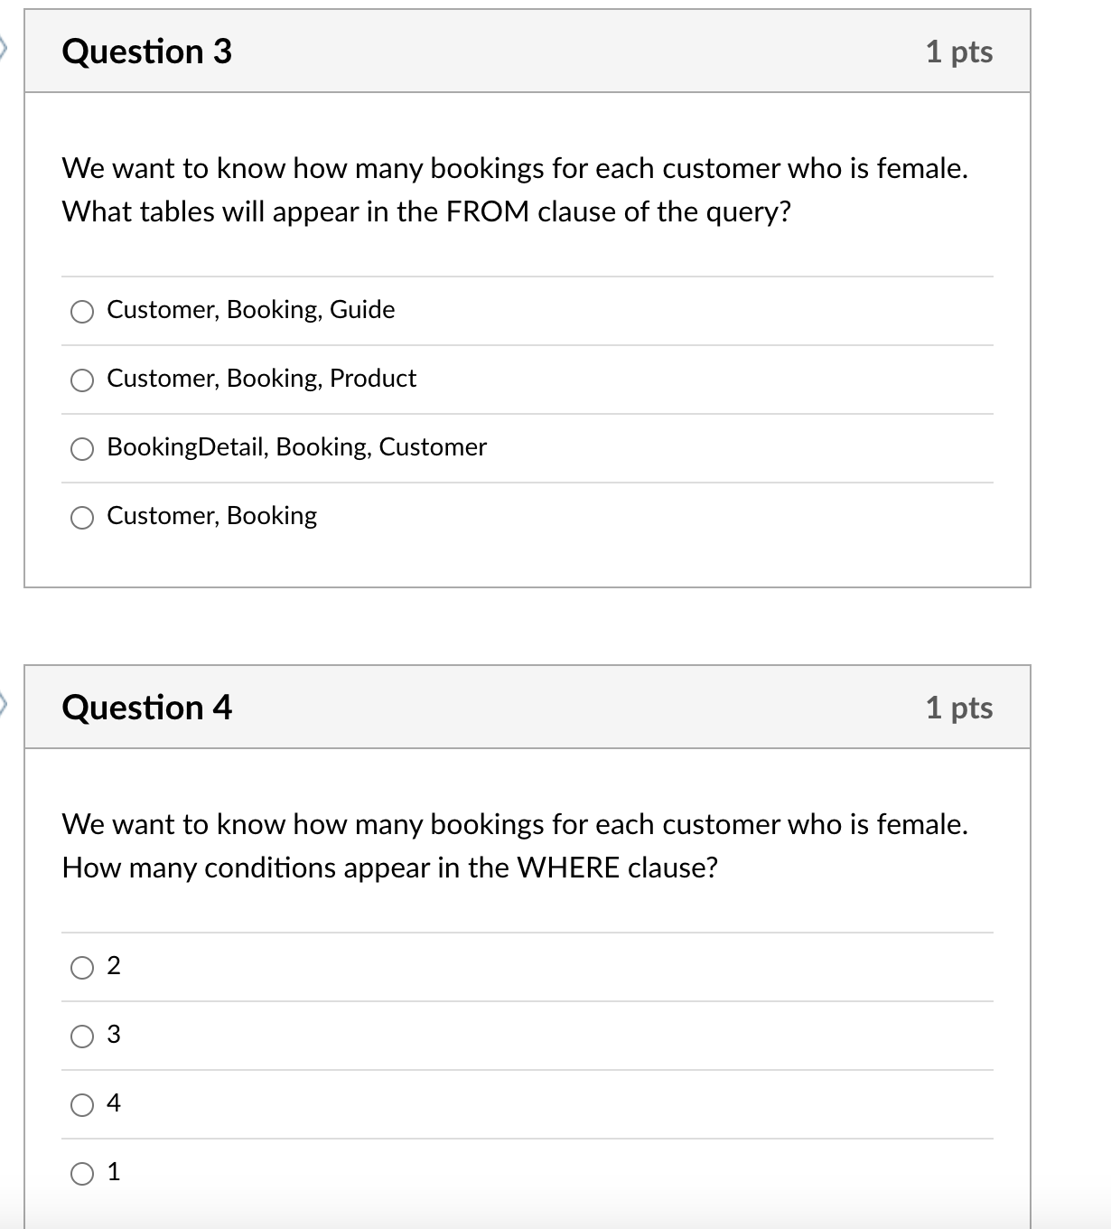Click the "1 pts" label for Question 3

[959, 52]
